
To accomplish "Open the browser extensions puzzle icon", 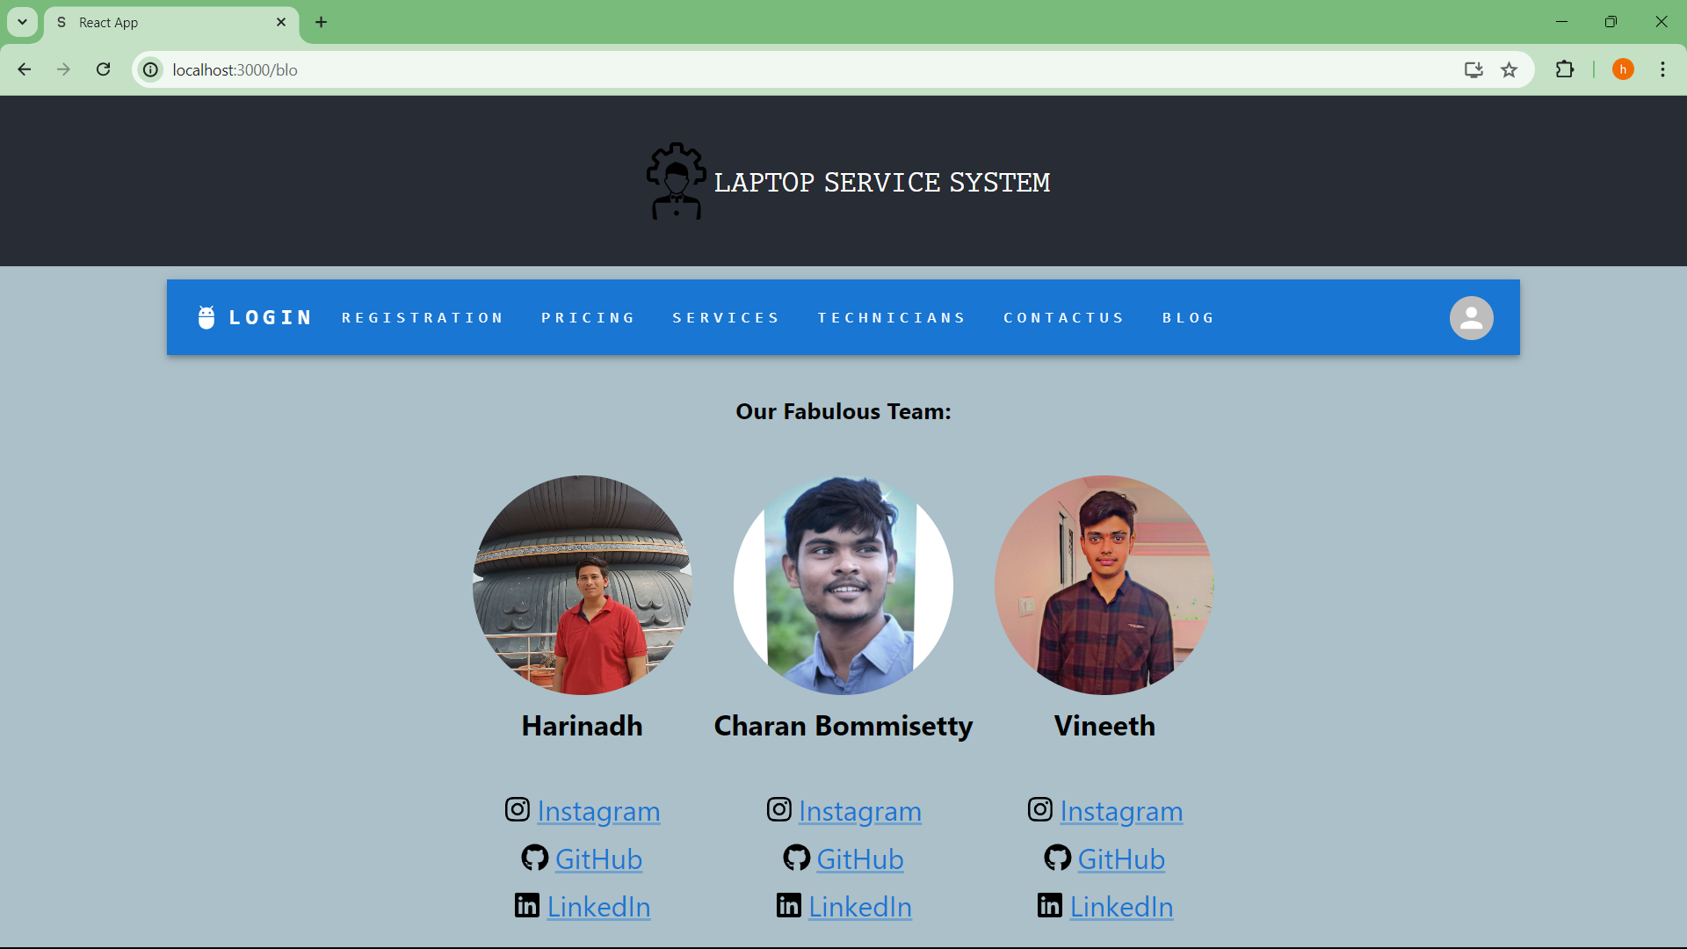I will point(1565,69).
